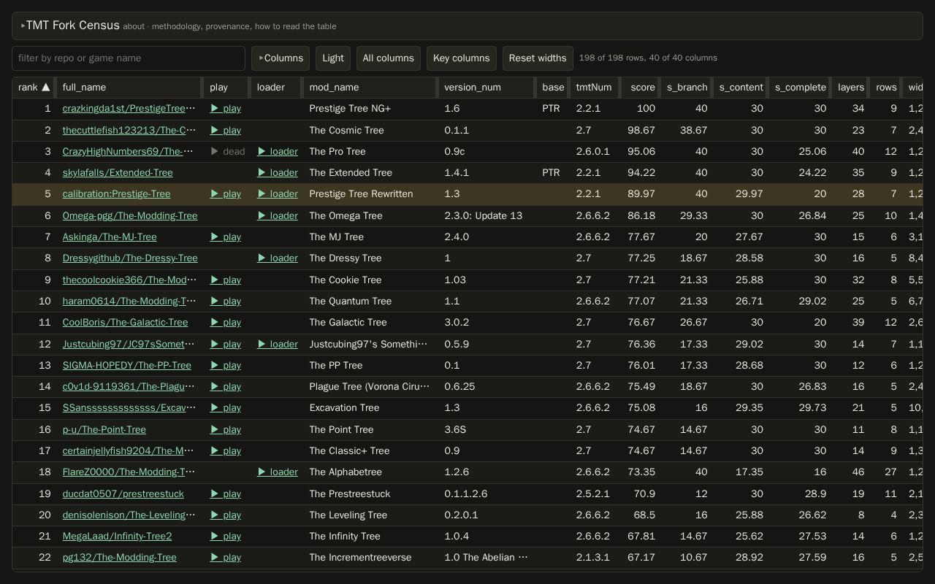Image resolution: width=935 pixels, height=584 pixels.
Task: Open loader for The Dressy Tree
Action: tap(278, 258)
